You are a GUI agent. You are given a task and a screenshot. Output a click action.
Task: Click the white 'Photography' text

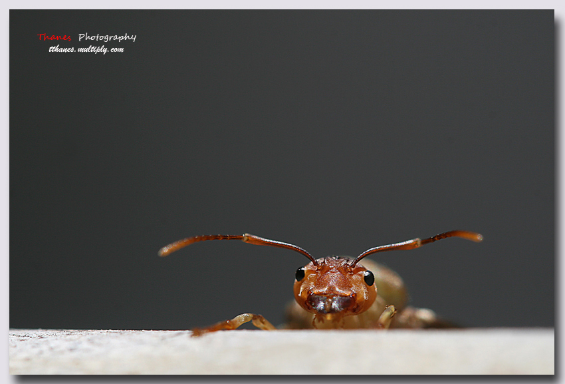108,37
